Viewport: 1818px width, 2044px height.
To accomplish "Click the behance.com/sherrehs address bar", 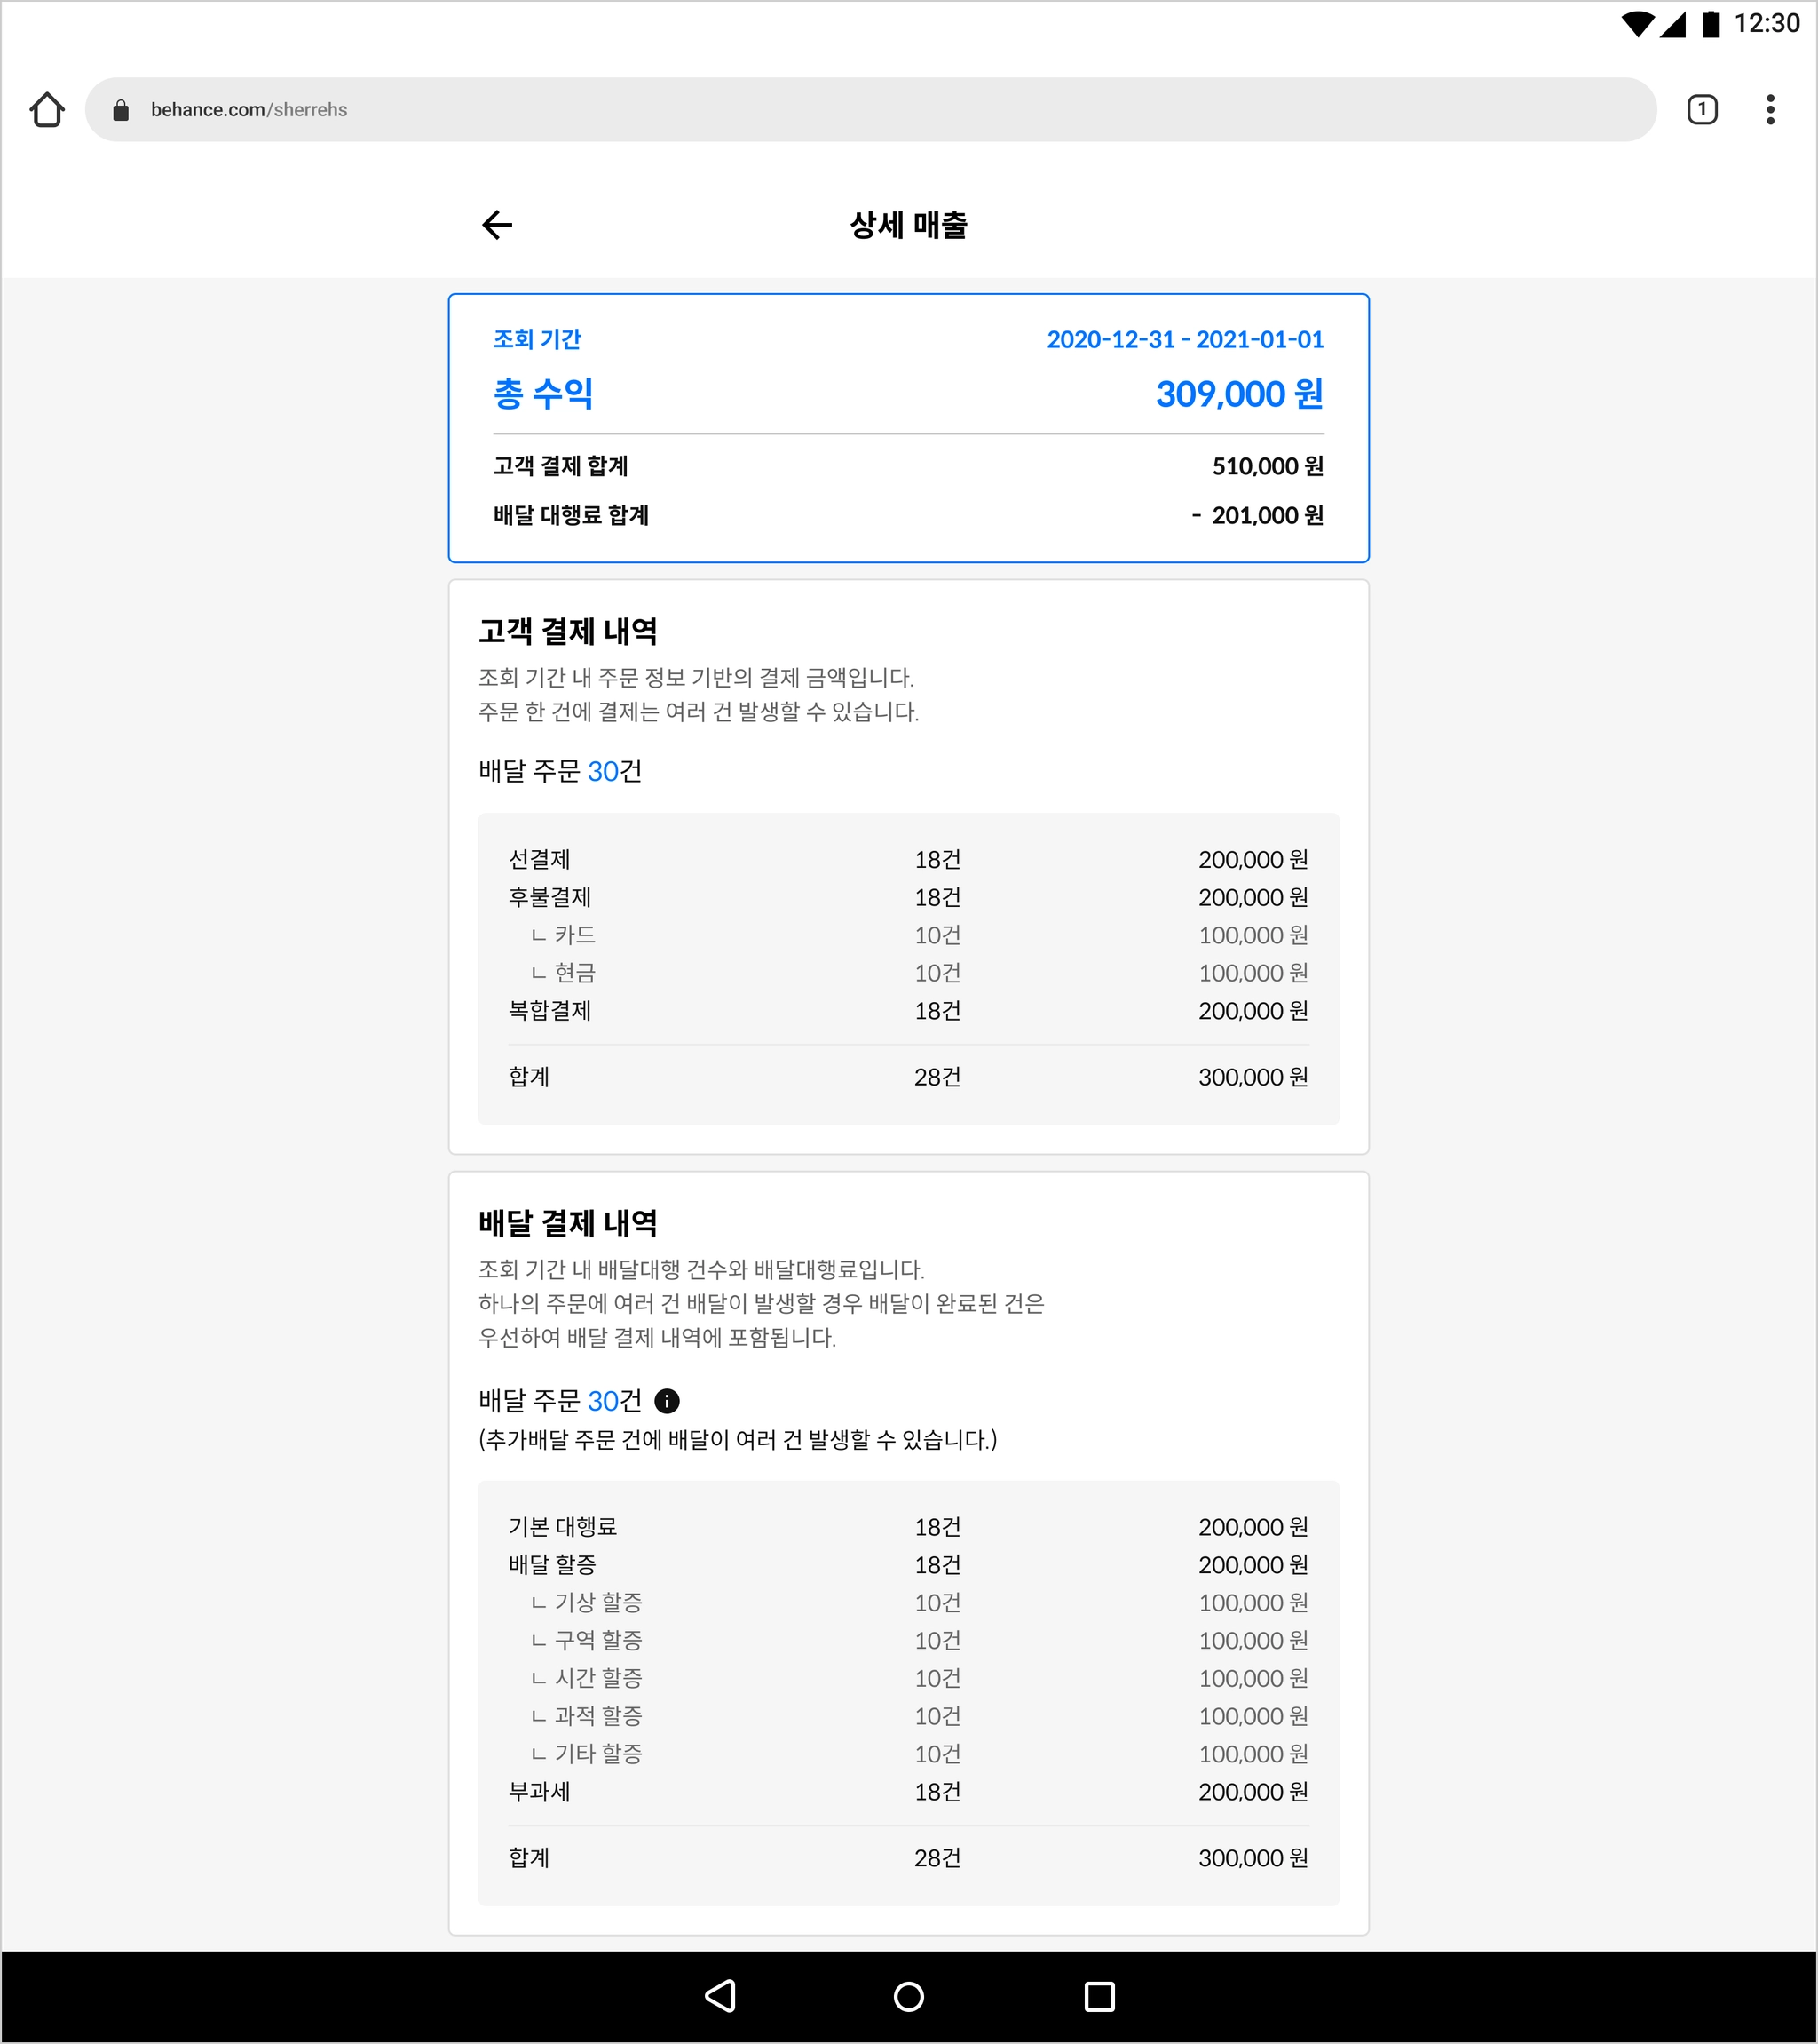I will 870,110.
